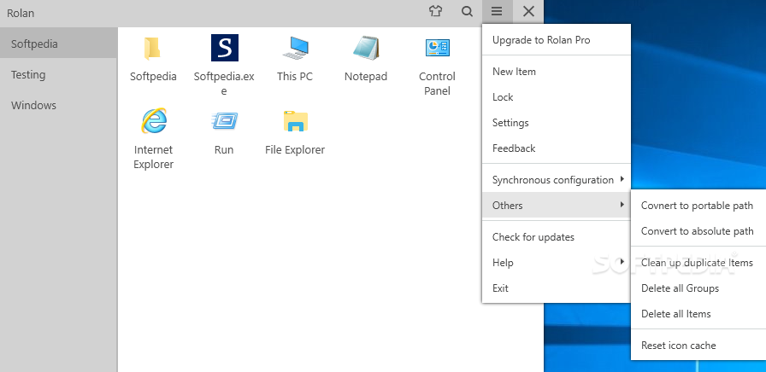Choose Upgrade to Rolan Pro

[x=556, y=40]
